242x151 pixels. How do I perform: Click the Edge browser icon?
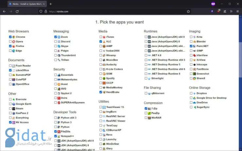tap(14, 51)
